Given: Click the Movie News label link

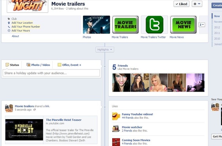Looking at the screenshot, I should [177, 37].
